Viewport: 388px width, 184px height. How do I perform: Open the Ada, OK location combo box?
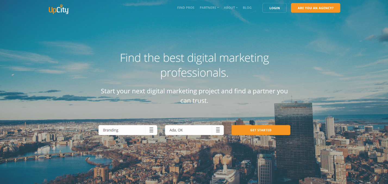point(194,130)
